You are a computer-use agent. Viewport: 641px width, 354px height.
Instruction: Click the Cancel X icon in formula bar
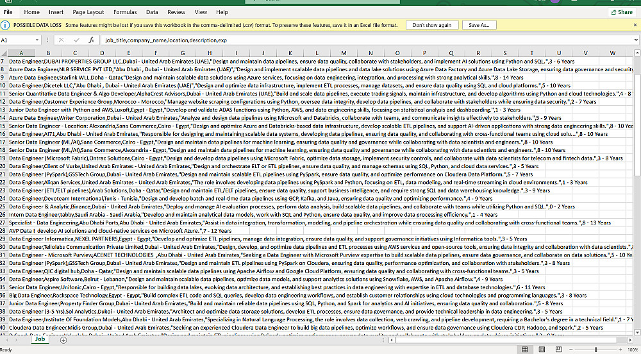click(62, 40)
